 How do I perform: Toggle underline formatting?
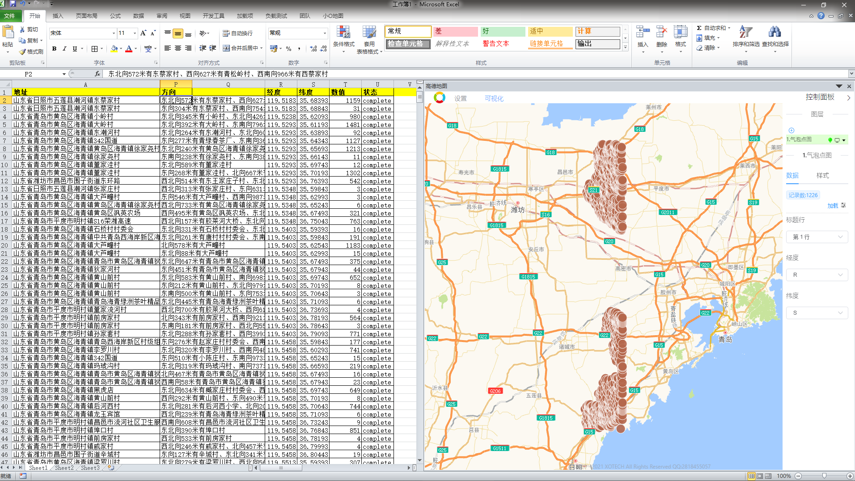pos(75,49)
